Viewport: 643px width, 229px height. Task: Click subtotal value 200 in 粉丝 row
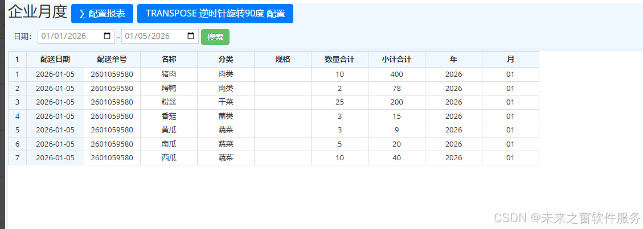coord(397,102)
